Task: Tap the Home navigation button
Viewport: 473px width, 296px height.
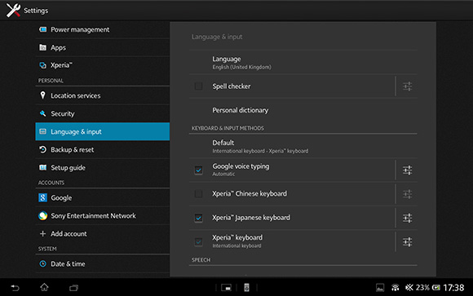Action: click(x=44, y=287)
